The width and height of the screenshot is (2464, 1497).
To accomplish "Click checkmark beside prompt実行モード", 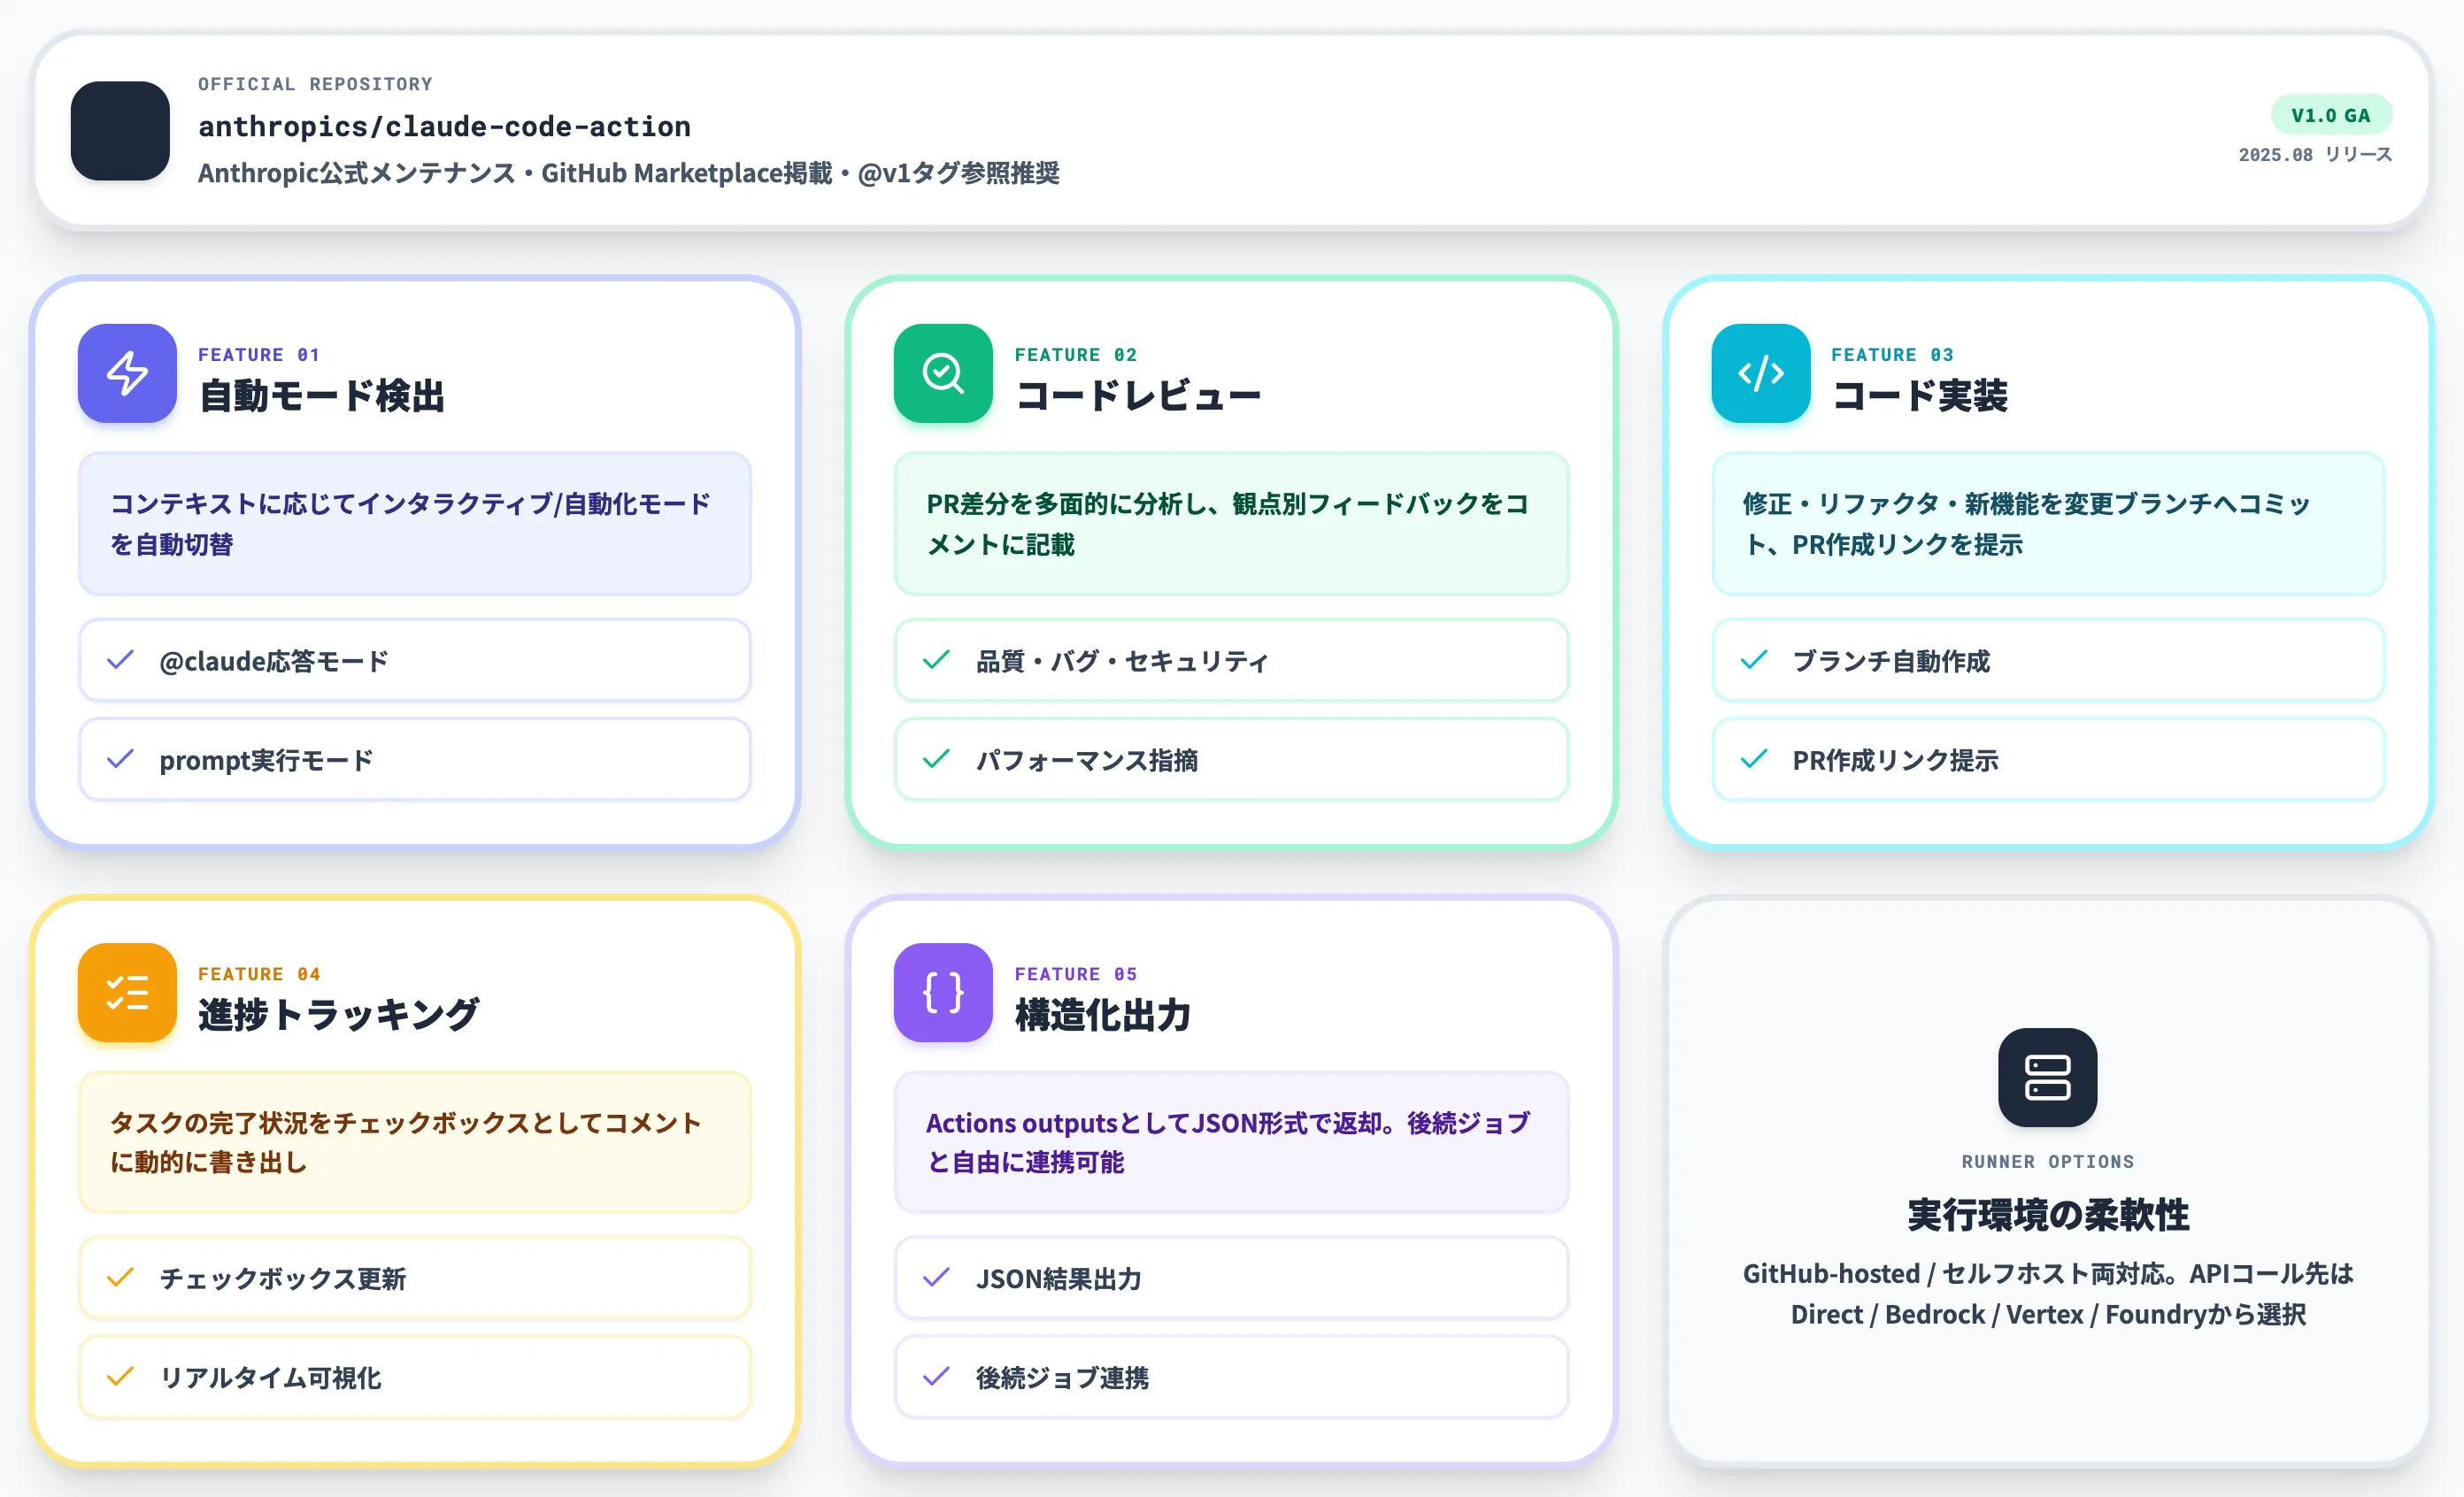I will click(120, 759).
